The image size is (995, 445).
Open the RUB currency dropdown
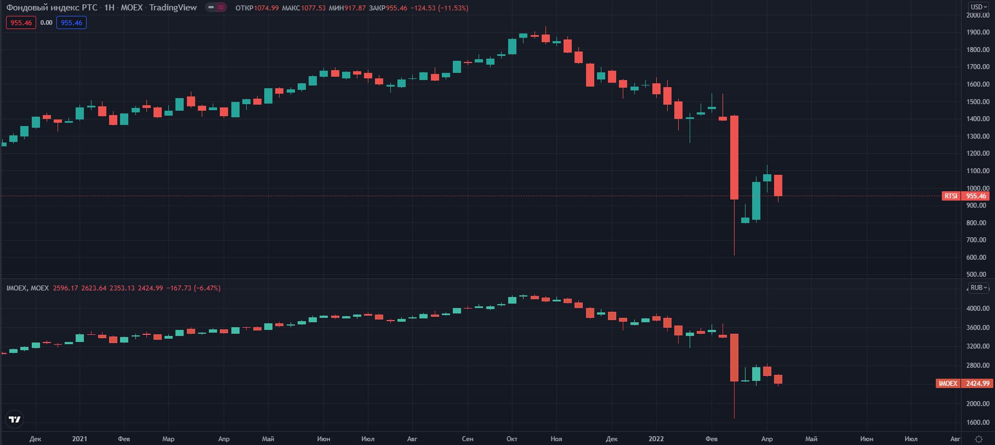tap(979, 288)
